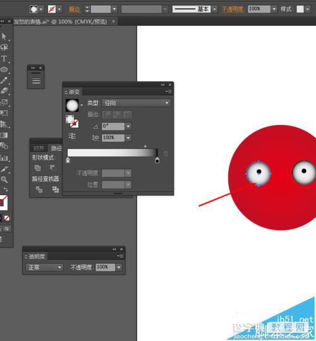The width and height of the screenshot is (316, 341).
Task: Select the Type tool in toolbar
Action: pos(4,58)
